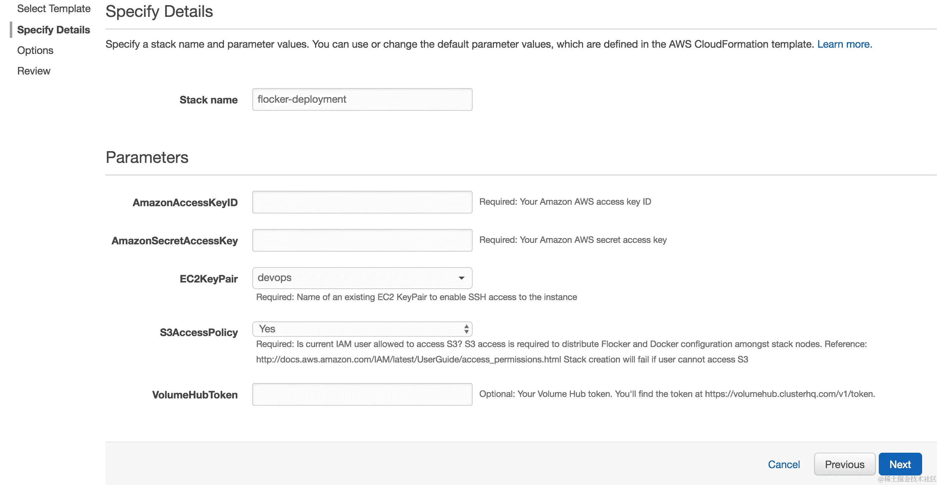939x485 pixels.
Task: Click the Parameters section heading
Action: click(147, 157)
